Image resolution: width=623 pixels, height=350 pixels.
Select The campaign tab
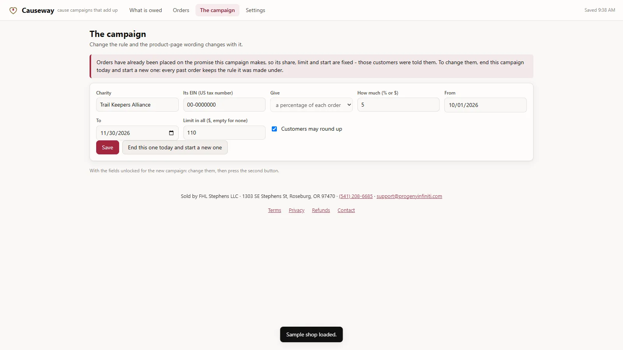coord(217,10)
